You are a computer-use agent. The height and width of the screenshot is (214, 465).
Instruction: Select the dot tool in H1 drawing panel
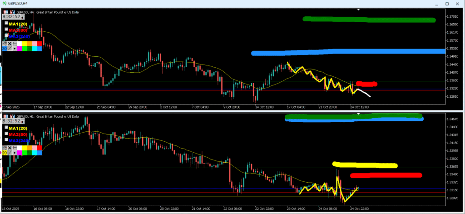pyautogui.click(x=15, y=153)
